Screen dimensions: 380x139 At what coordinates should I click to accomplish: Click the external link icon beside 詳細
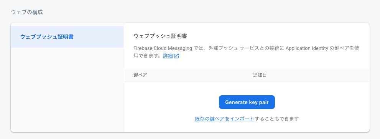click(176, 56)
